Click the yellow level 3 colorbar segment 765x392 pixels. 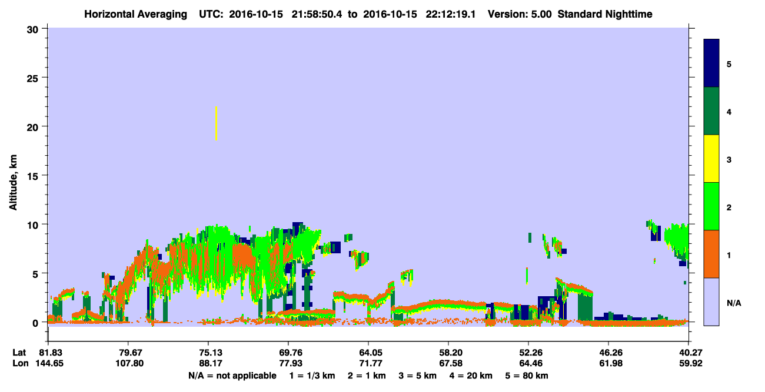pyautogui.click(x=711, y=159)
